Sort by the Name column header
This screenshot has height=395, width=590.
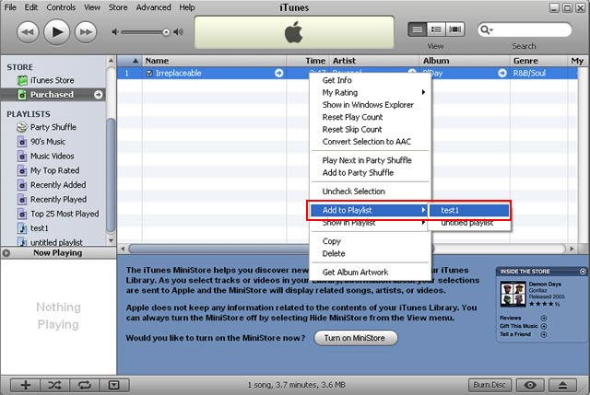214,61
